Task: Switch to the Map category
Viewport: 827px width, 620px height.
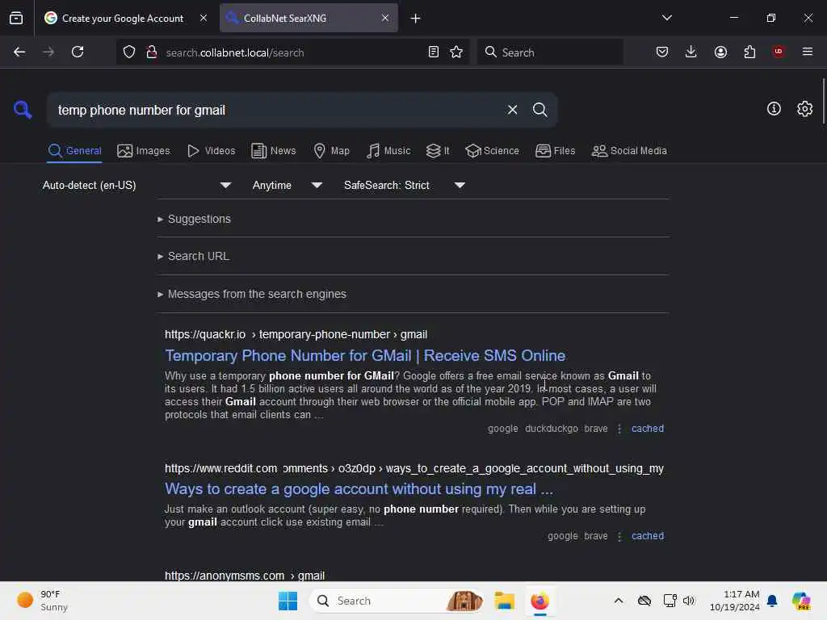Action: point(332,151)
